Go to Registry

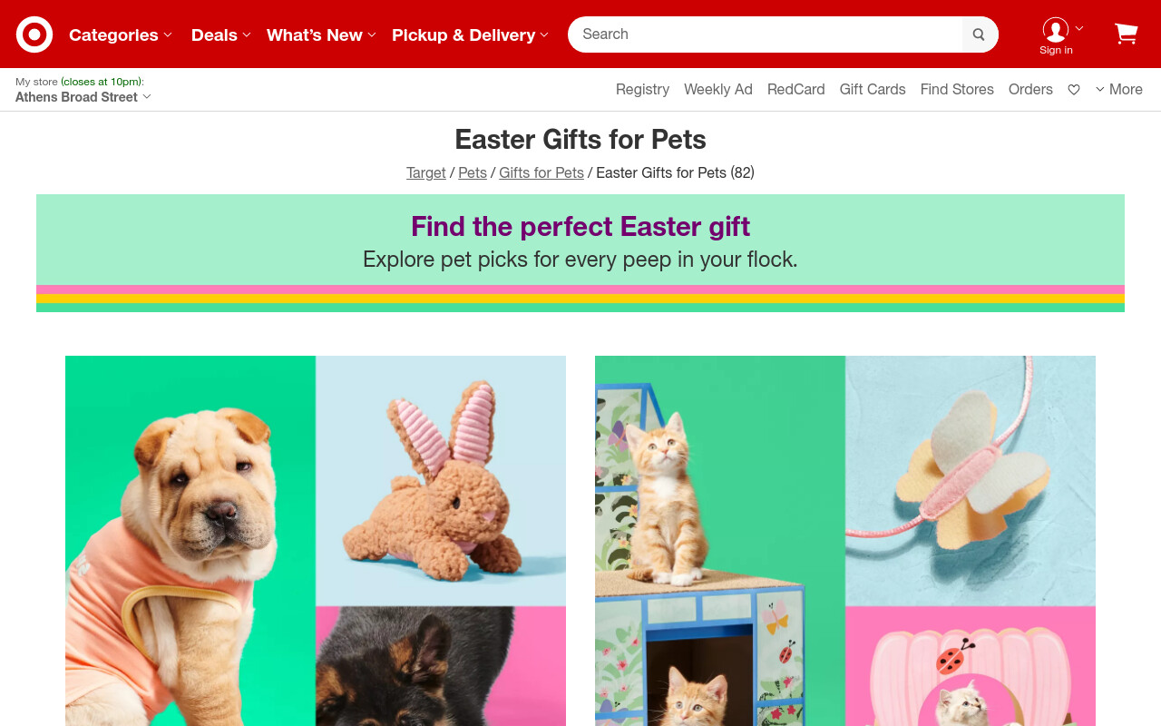[642, 89]
